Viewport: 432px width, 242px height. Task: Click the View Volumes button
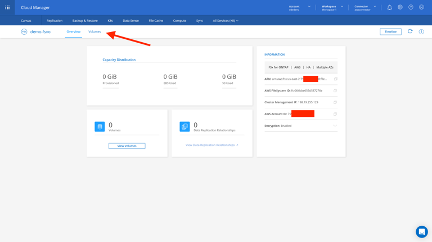[127, 146]
